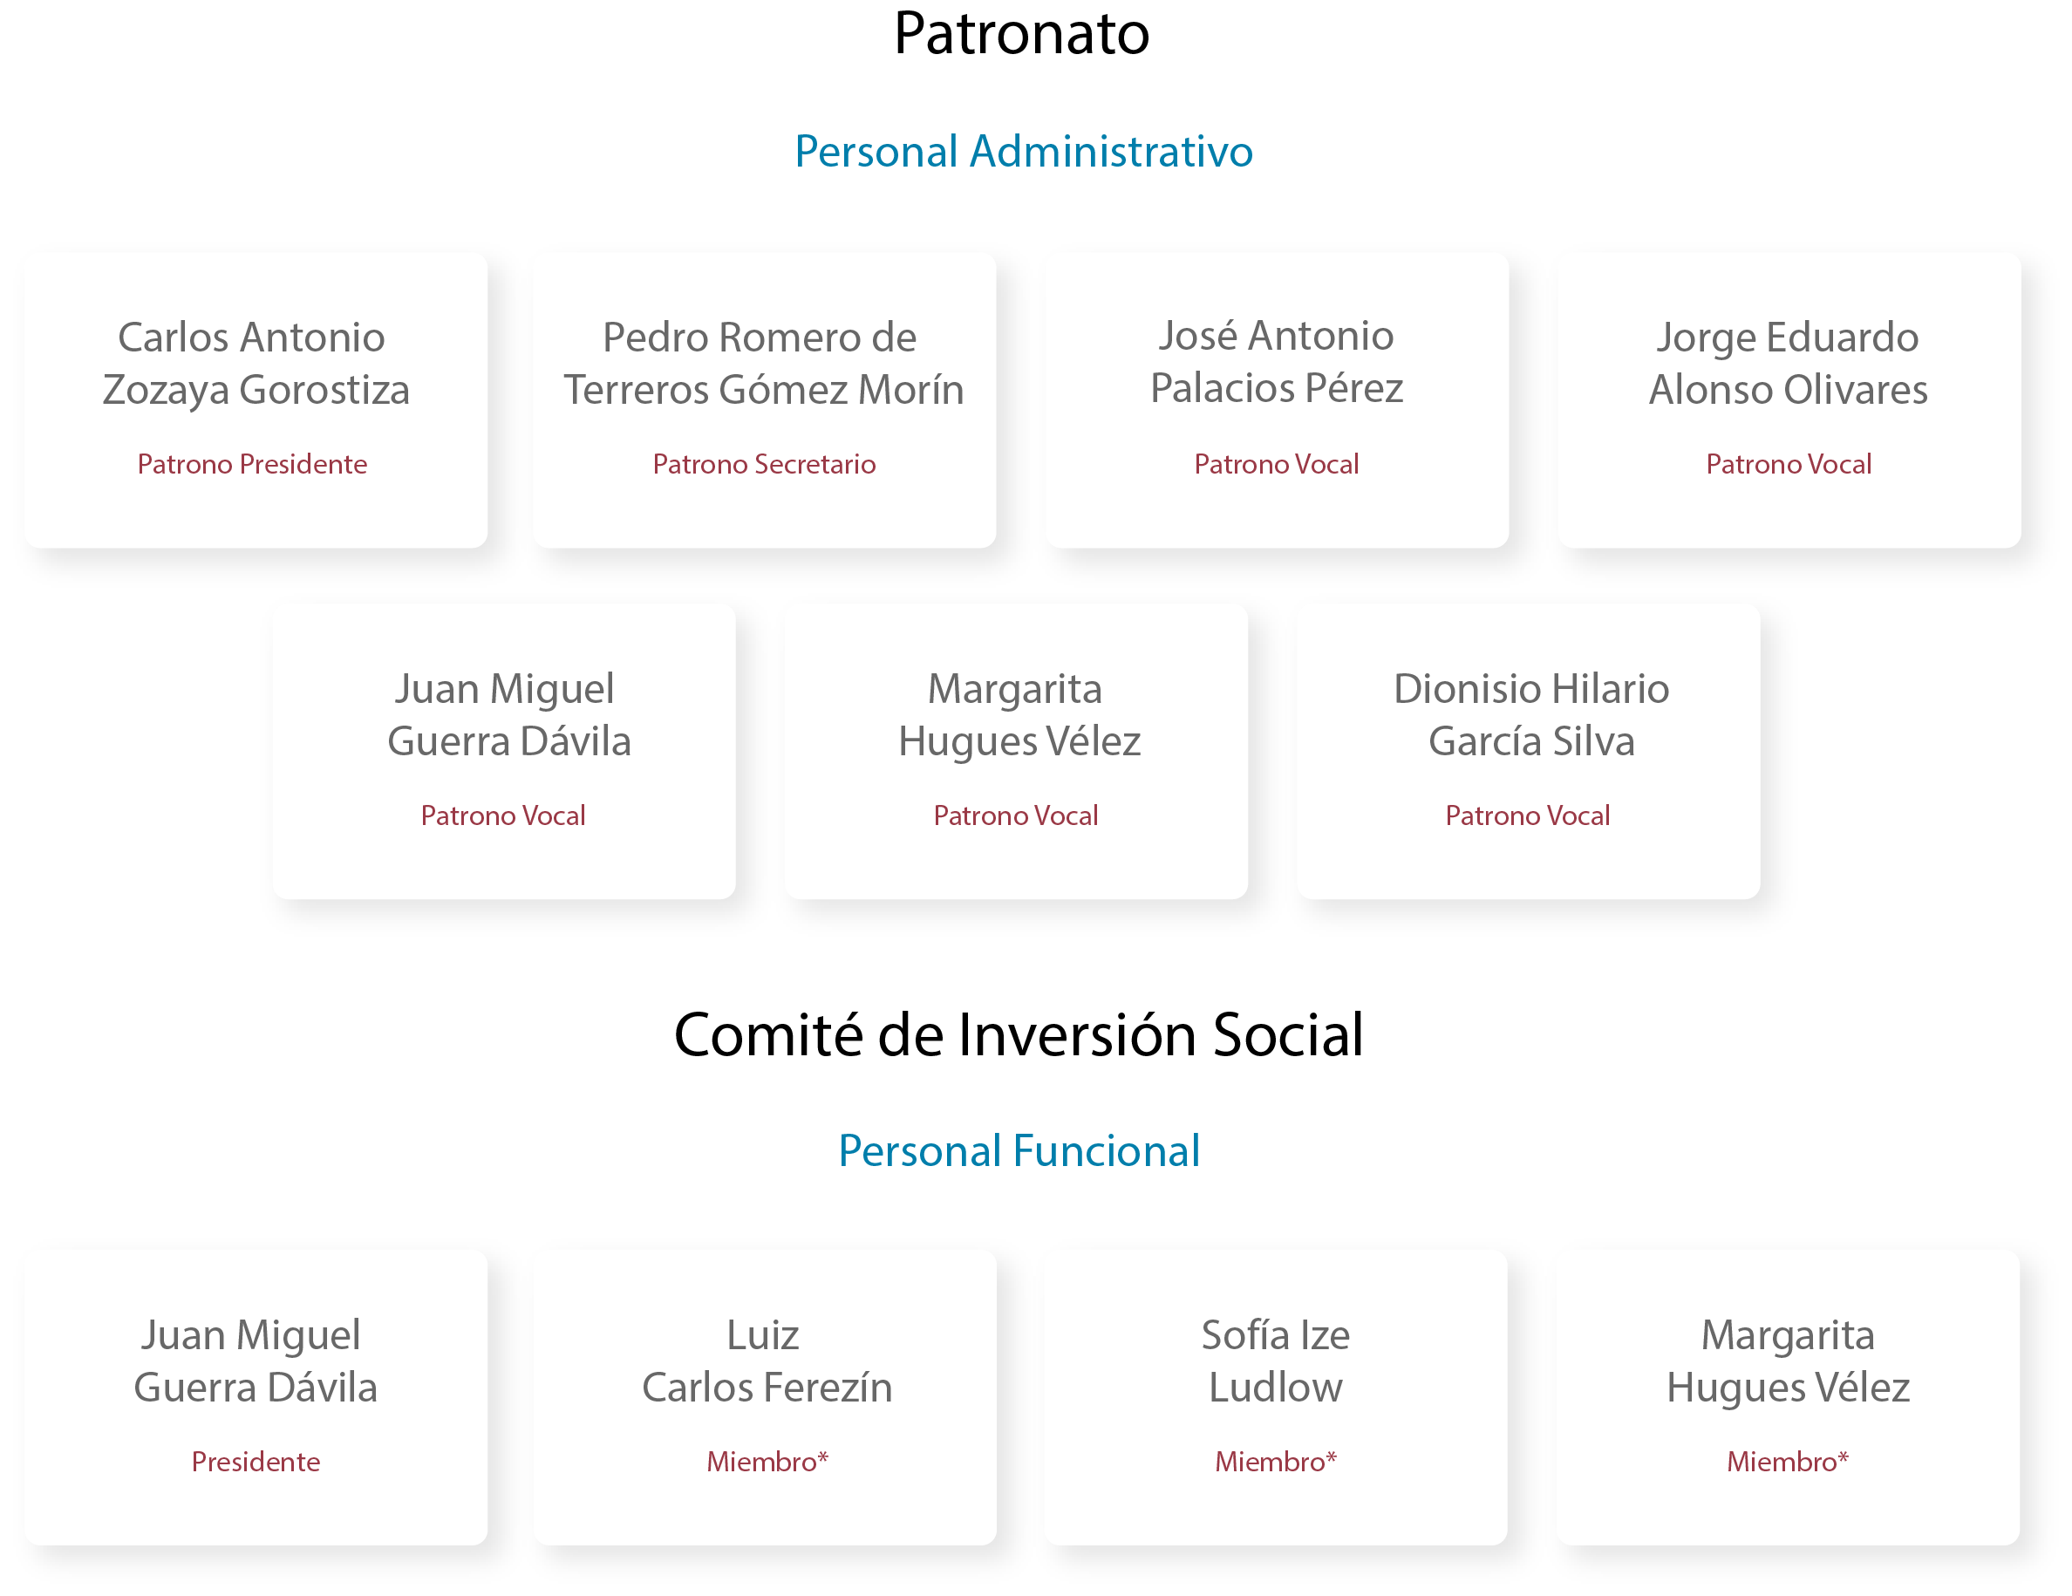Click the Presidente role label
Viewport: 2072px width, 1596px height.
pyautogui.click(x=256, y=1462)
